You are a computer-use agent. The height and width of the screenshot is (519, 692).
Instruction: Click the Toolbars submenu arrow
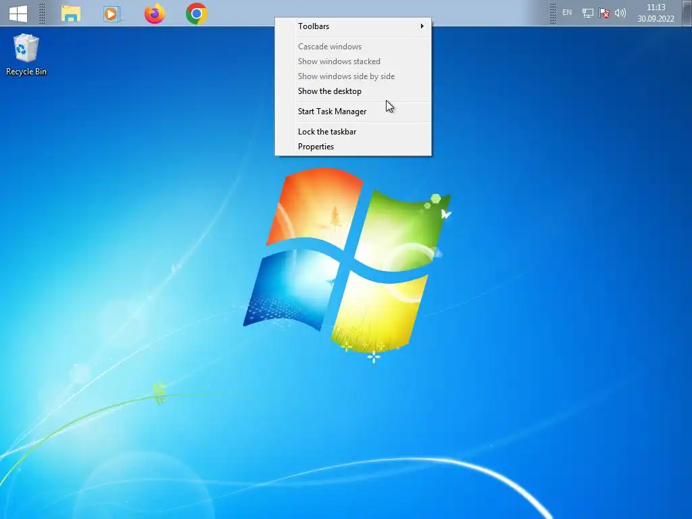422,26
